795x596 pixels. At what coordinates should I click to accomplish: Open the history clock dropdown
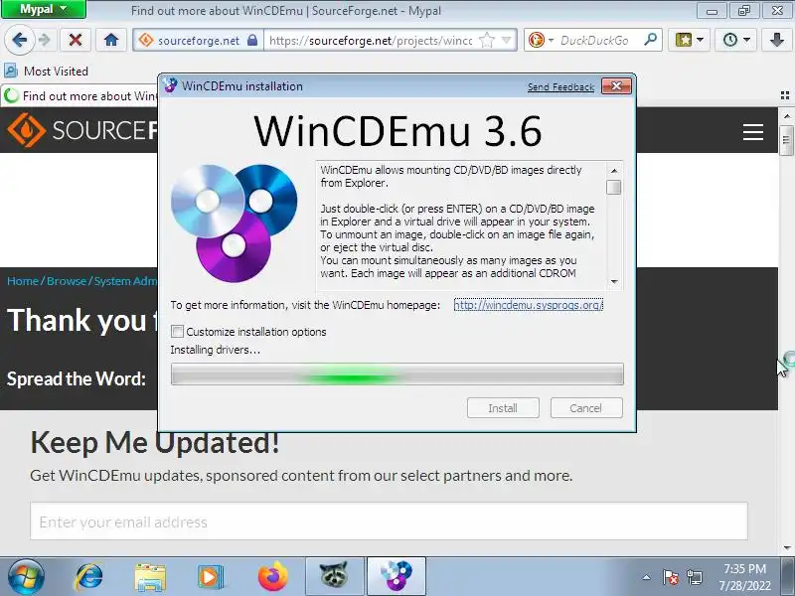pyautogui.click(x=736, y=40)
